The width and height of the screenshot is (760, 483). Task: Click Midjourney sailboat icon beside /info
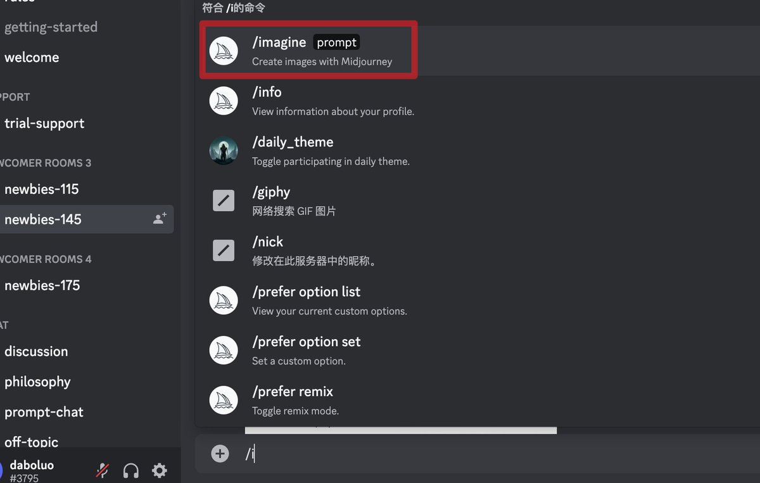pyautogui.click(x=224, y=101)
